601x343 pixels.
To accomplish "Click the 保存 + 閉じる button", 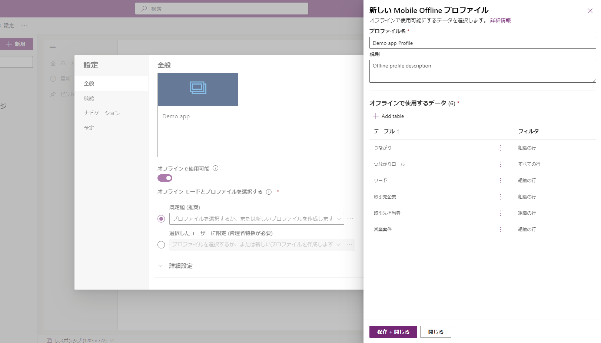I will pos(393,332).
